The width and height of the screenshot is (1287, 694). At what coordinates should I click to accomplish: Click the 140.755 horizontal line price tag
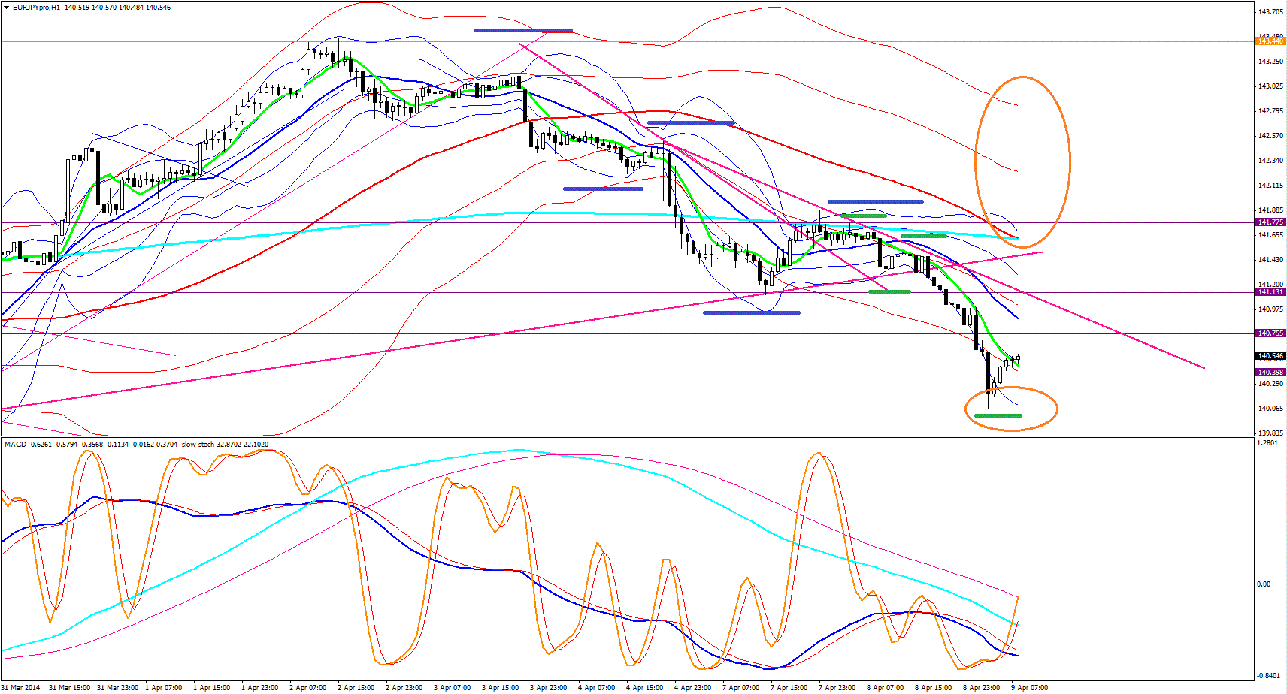click(1270, 333)
